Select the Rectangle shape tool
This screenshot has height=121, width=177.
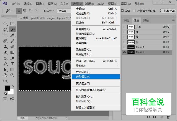click(13, 69)
